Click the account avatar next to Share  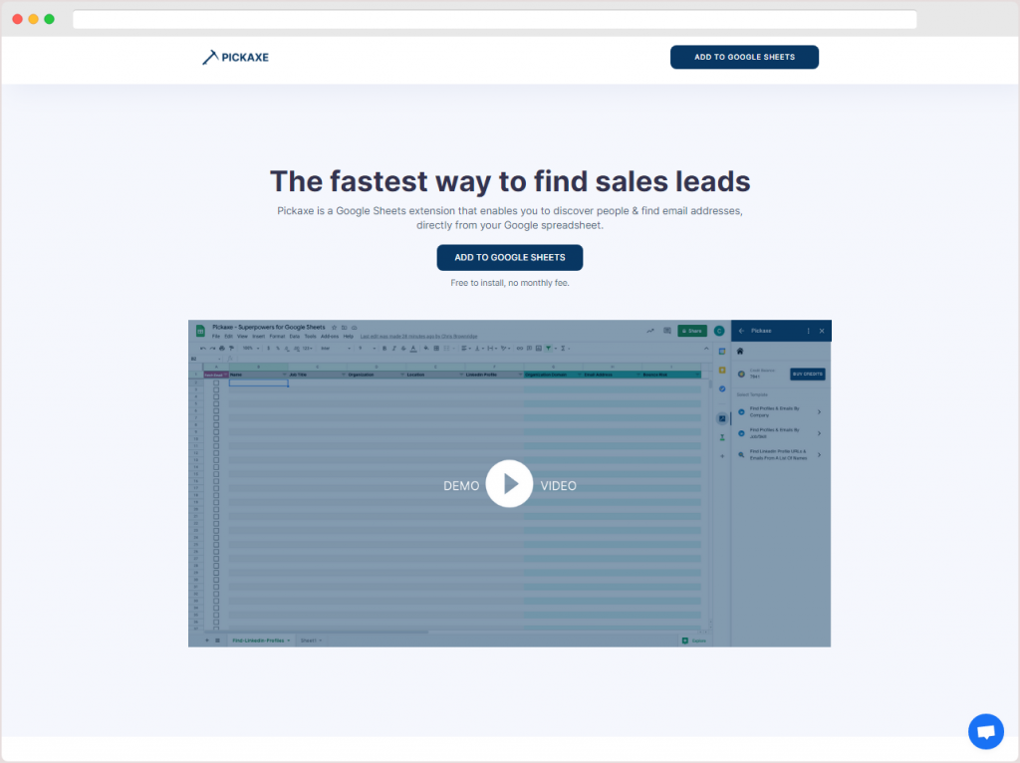pyautogui.click(x=718, y=331)
